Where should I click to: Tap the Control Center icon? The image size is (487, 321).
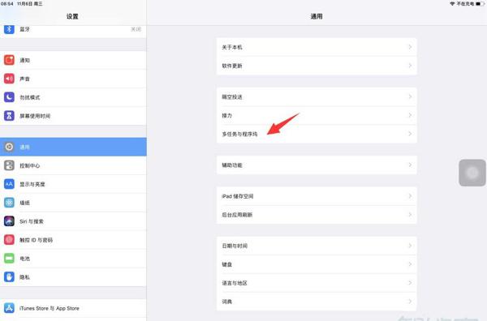pyautogui.click(x=9, y=165)
